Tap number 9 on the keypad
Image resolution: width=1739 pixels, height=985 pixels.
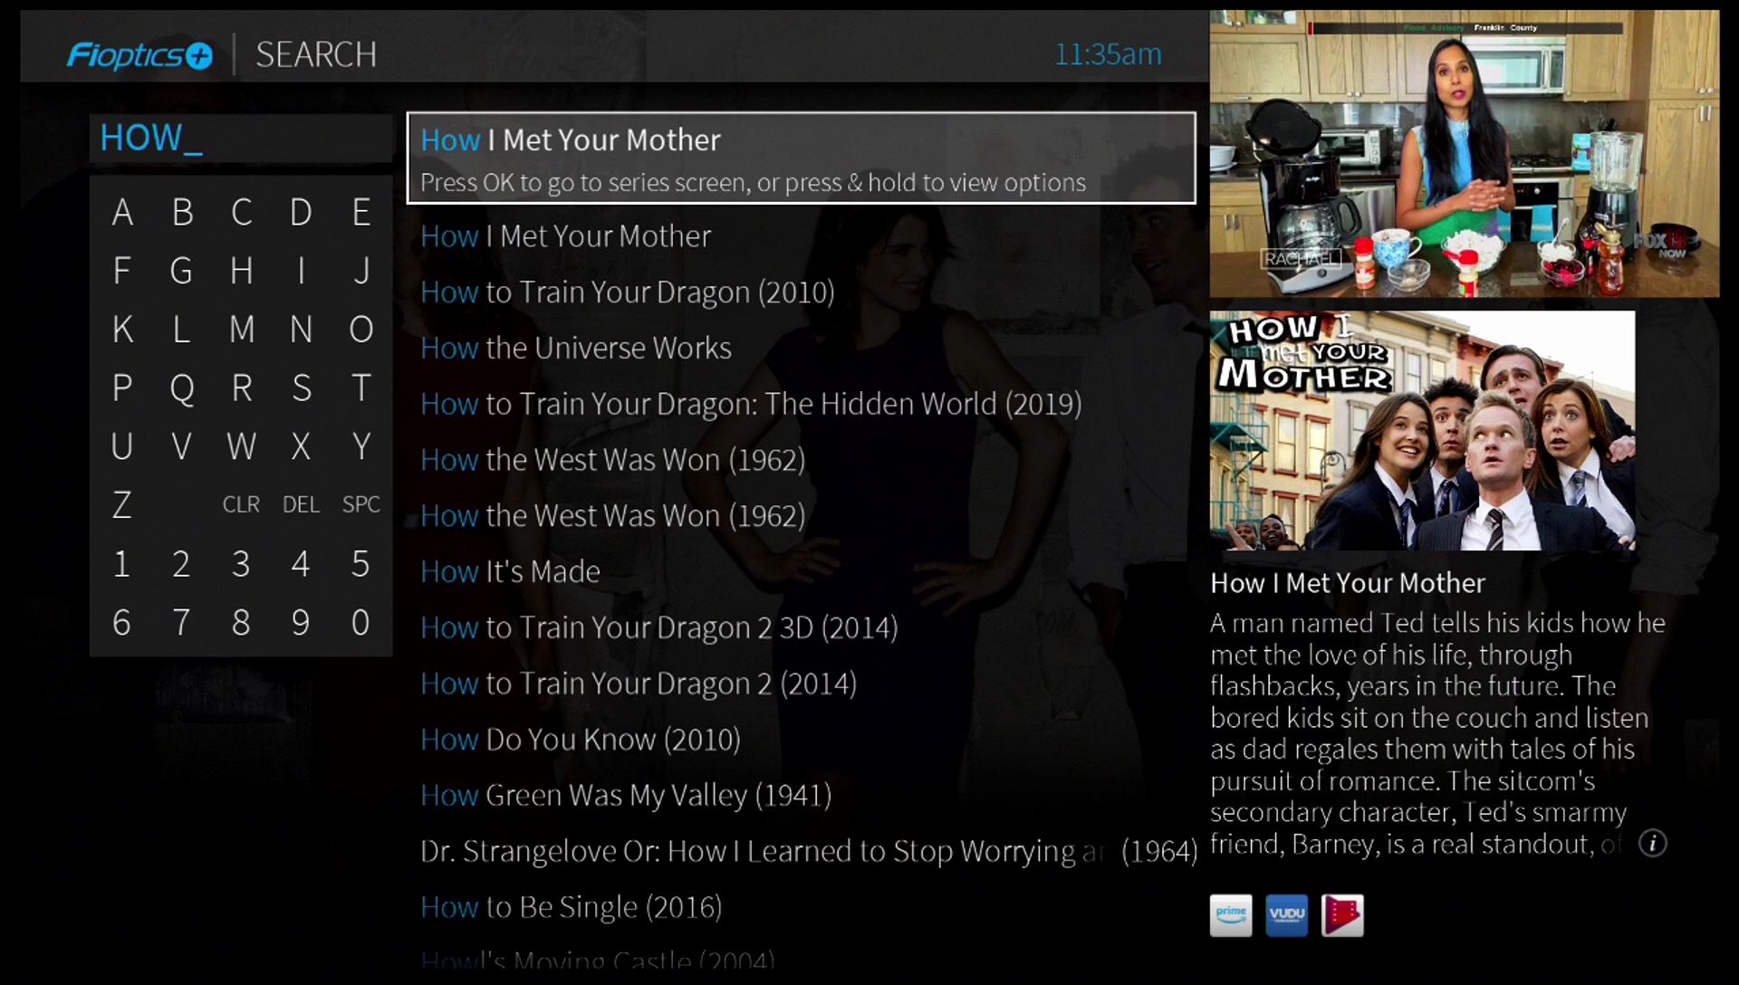(x=301, y=623)
